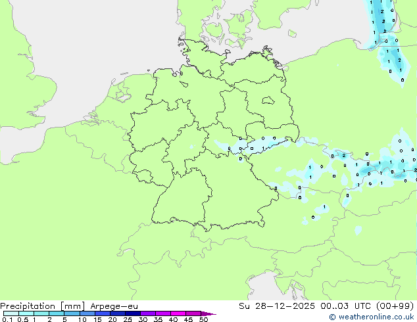417x322 pixels.
Task: Click the 30–35 mm purple legend swatch
Action: (148, 313)
